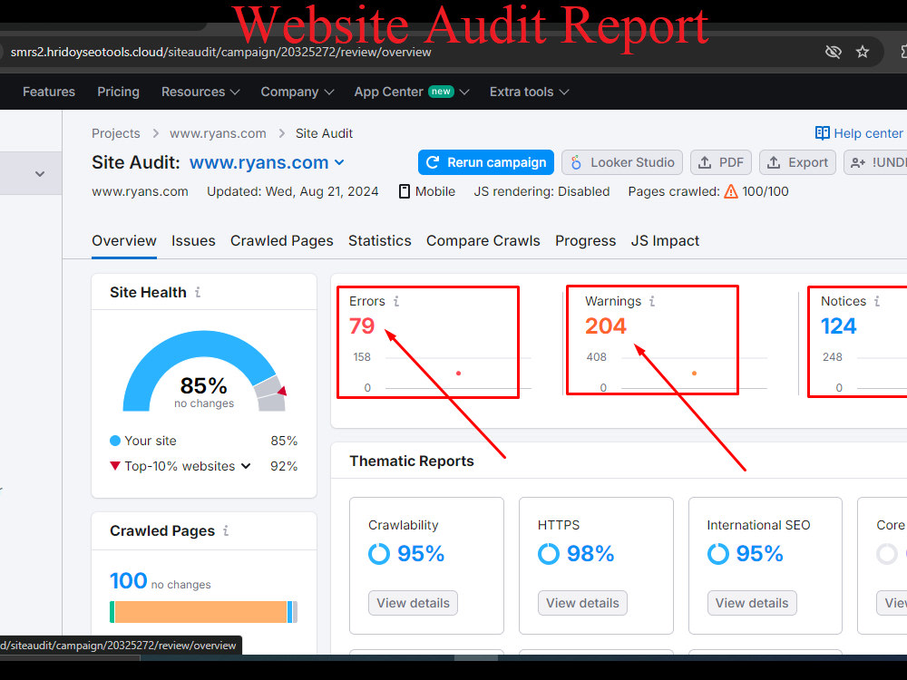
Task: Click the Features menu item
Action: click(49, 92)
